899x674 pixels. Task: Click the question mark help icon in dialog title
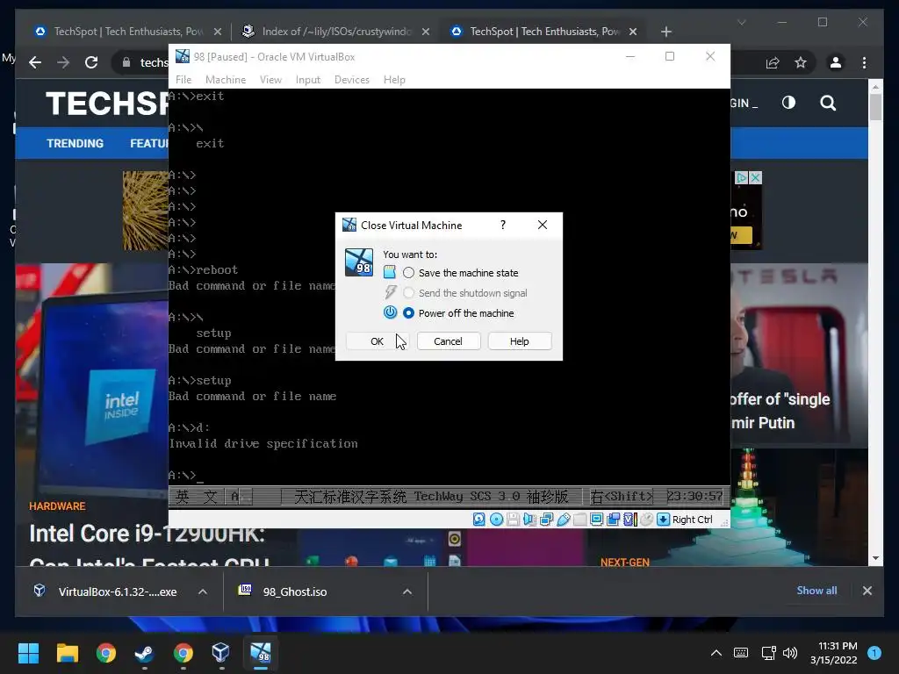click(503, 225)
